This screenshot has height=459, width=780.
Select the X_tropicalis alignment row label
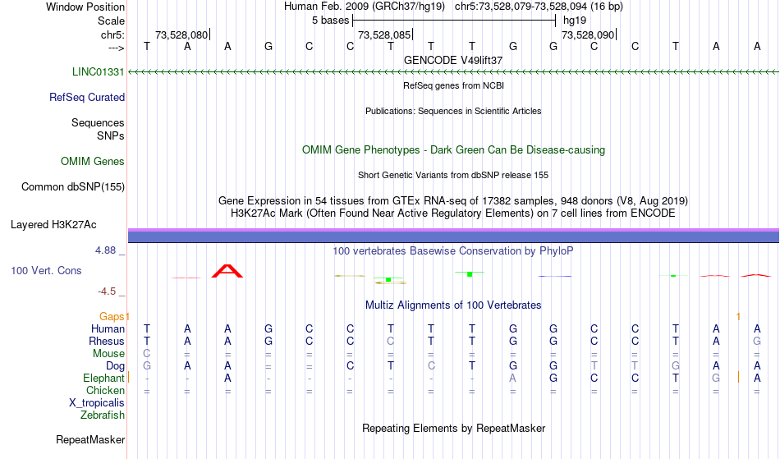97,403
